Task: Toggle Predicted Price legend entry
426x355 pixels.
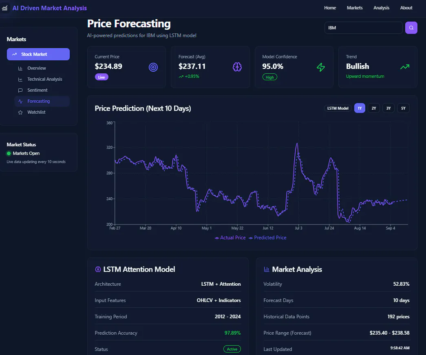Action: [x=267, y=238]
